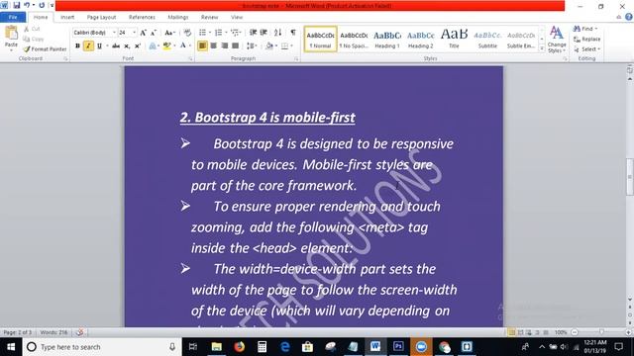Increase paragraph indent
Screen dimensions: 634x356
(264, 33)
